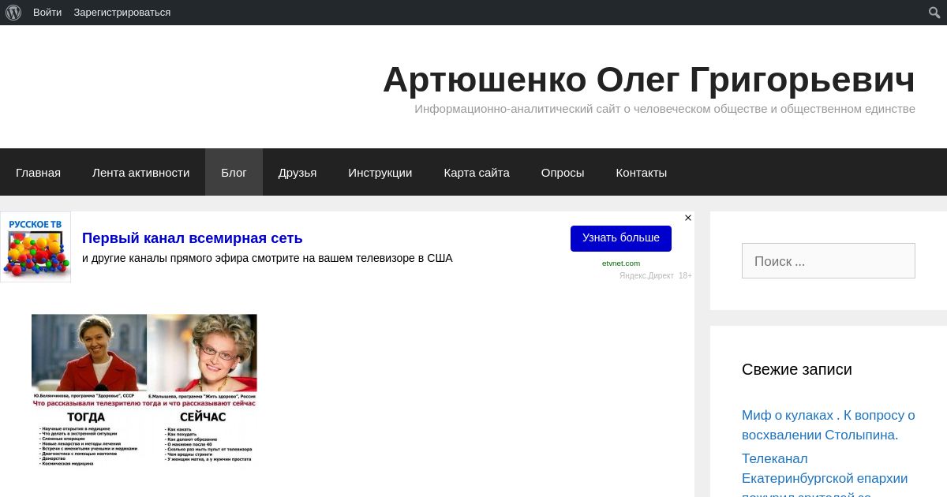Click the etvnet.com ad link

tap(621, 263)
